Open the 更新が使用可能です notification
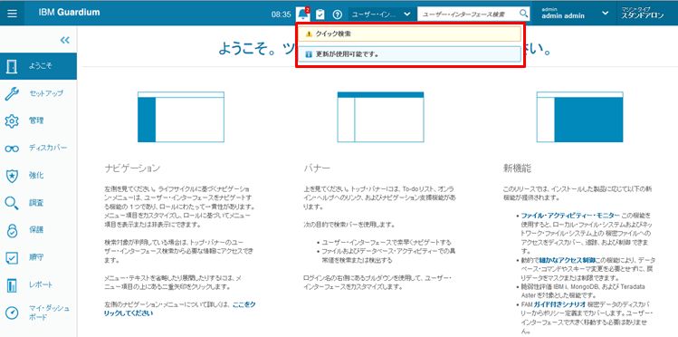 (x=409, y=54)
